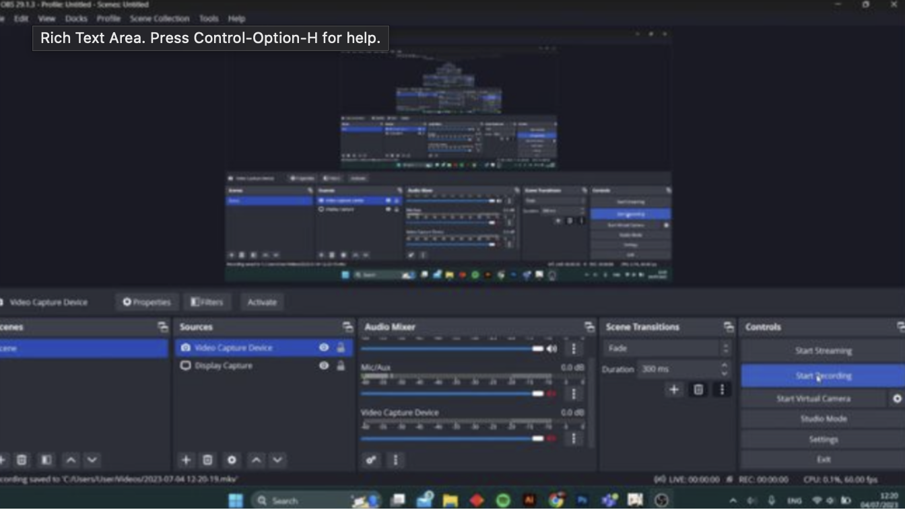Move selected source down in Sources list
Viewport: 905px width, 510px height.
[277, 460]
